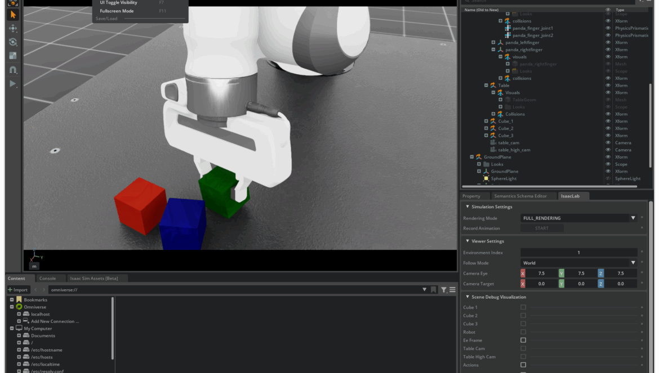Screen dimensions: 659x373
Task: Switch to the Console tab
Action: pyautogui.click(x=47, y=278)
